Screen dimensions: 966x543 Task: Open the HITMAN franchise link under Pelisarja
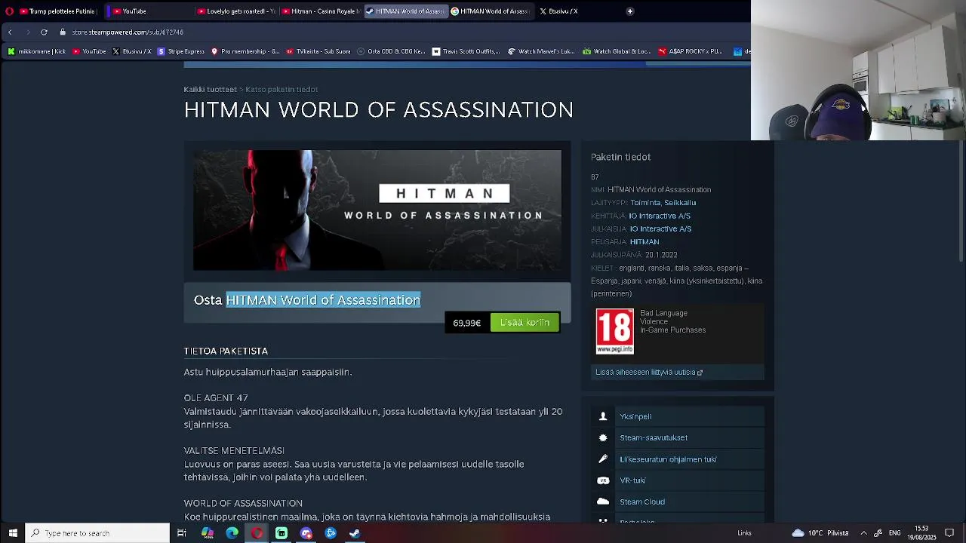pyautogui.click(x=645, y=242)
